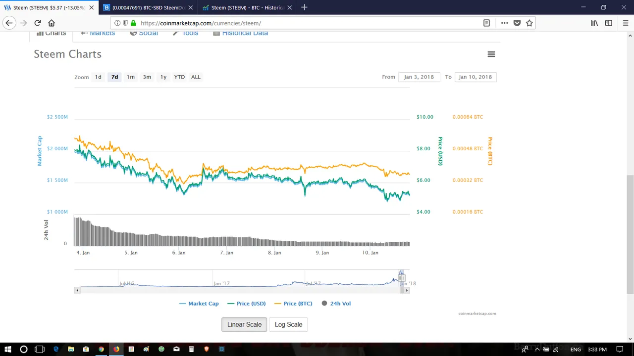The image size is (634, 356).
Task: View the green padlock connection details
Action: [133, 23]
